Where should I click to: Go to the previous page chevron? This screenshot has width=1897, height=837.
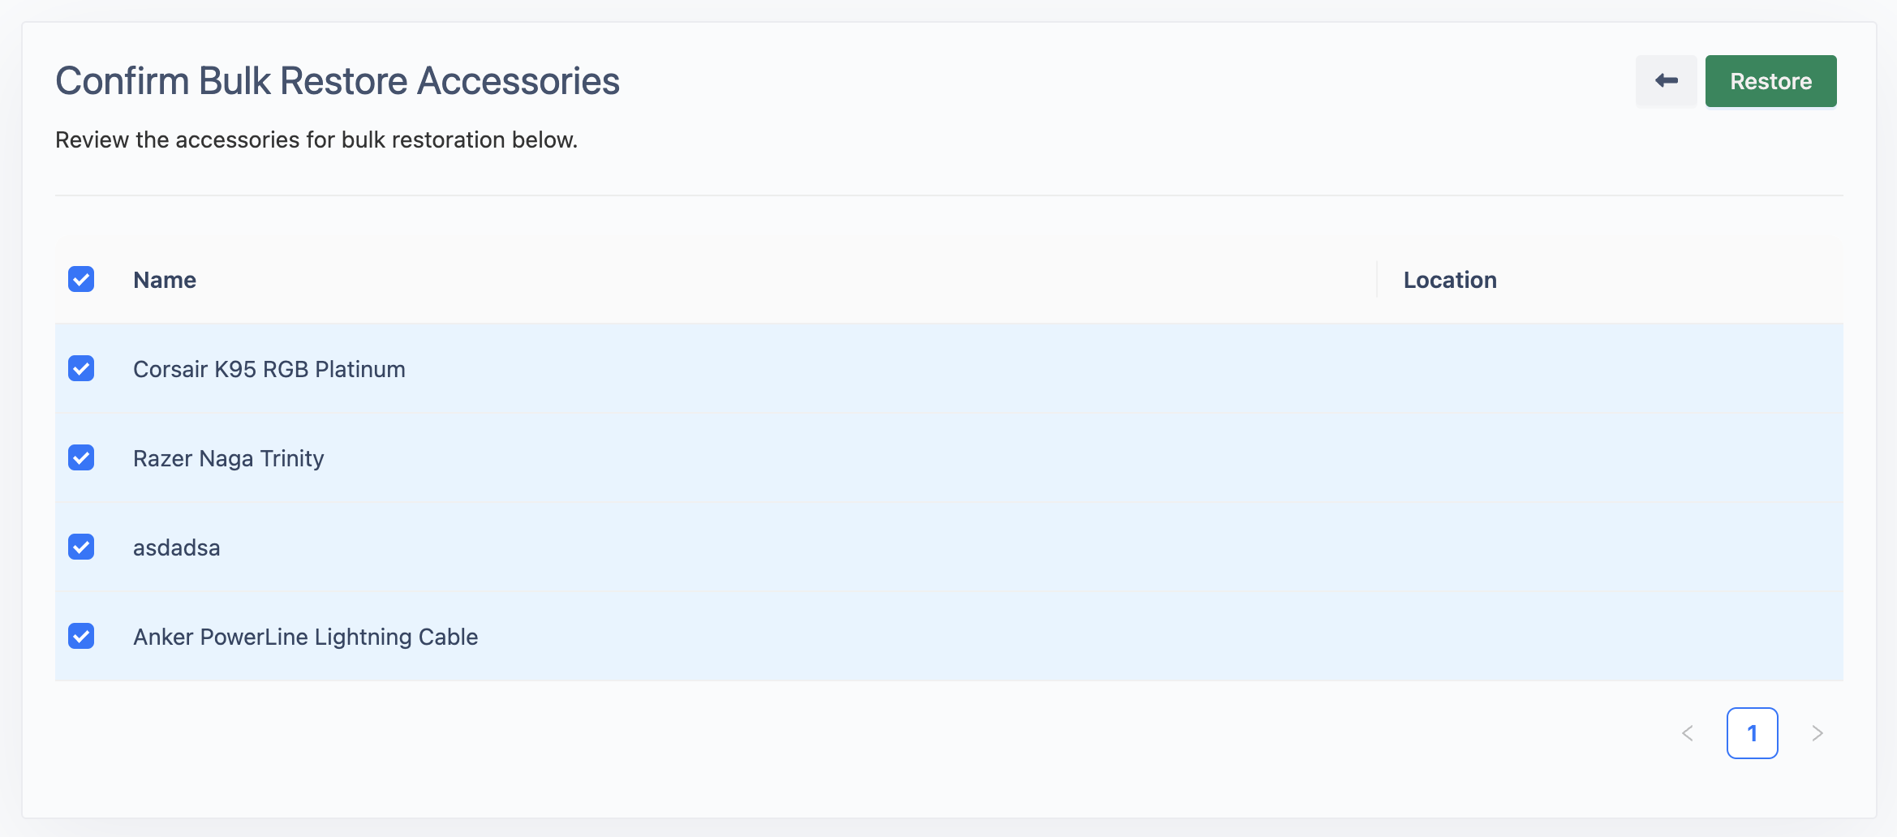coord(1688,733)
